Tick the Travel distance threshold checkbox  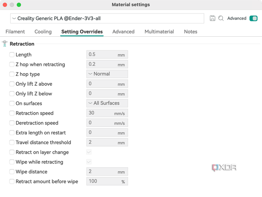coord(12,142)
